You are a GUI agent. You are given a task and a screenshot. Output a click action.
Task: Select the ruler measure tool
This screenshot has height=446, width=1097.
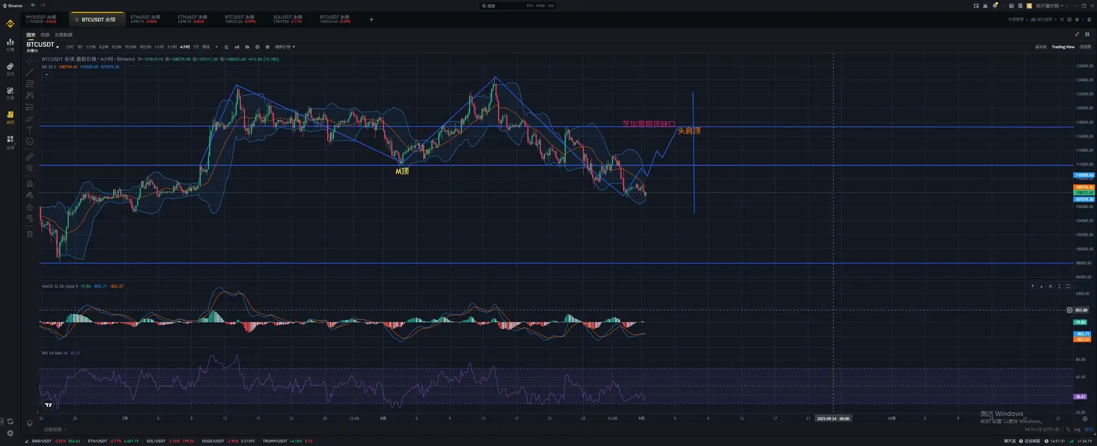pyautogui.click(x=30, y=157)
